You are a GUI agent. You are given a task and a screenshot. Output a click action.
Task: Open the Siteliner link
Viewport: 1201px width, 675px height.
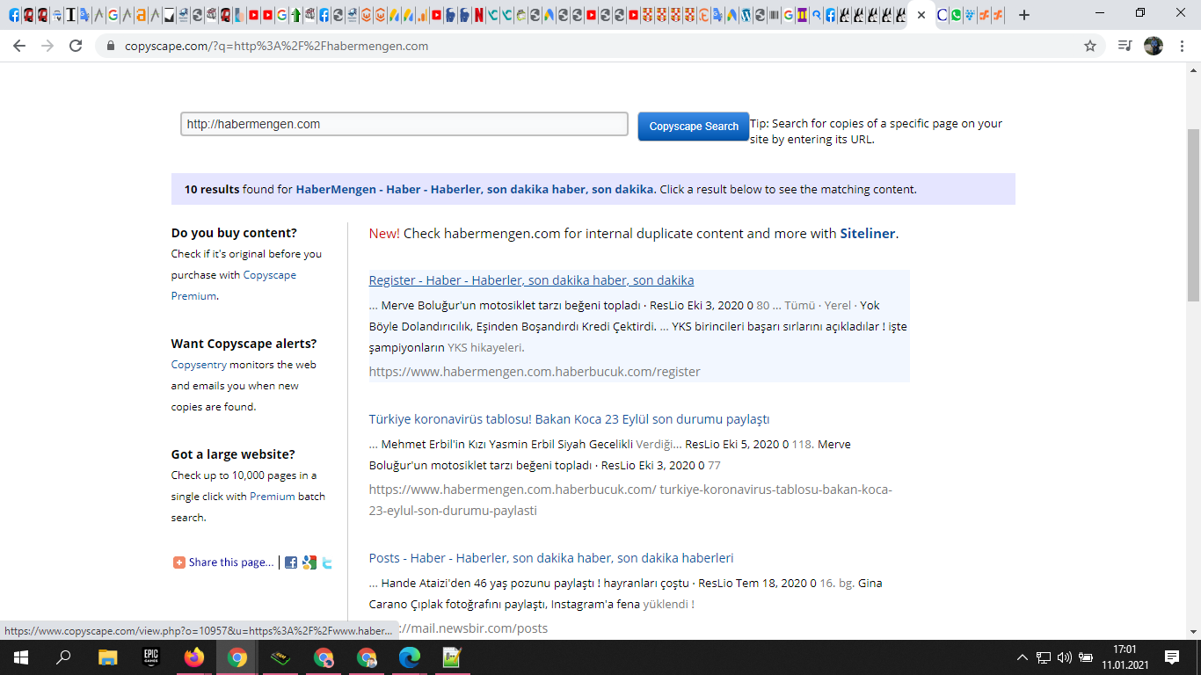[x=868, y=234]
